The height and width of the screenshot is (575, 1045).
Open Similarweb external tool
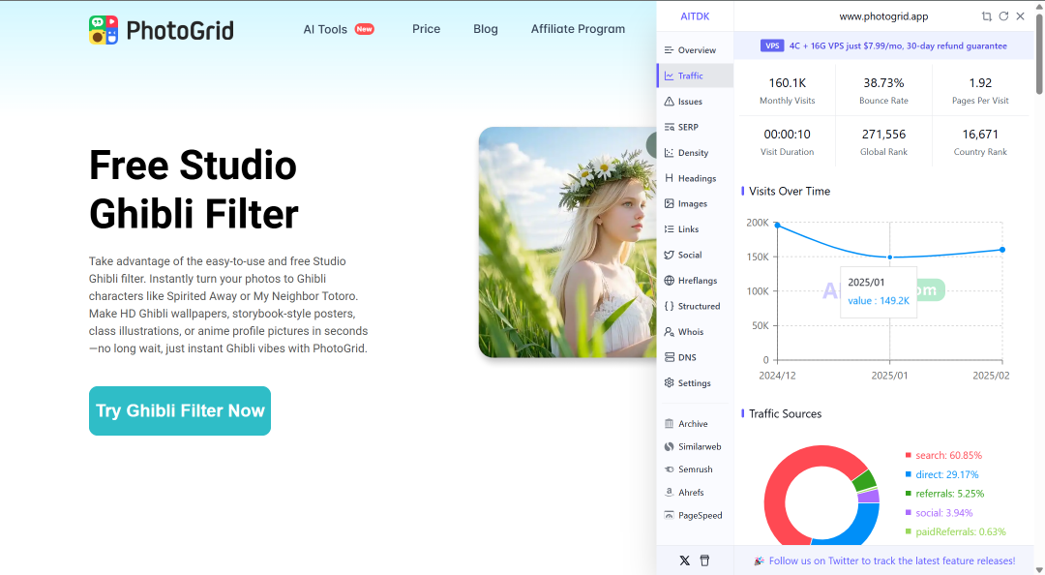(695, 446)
